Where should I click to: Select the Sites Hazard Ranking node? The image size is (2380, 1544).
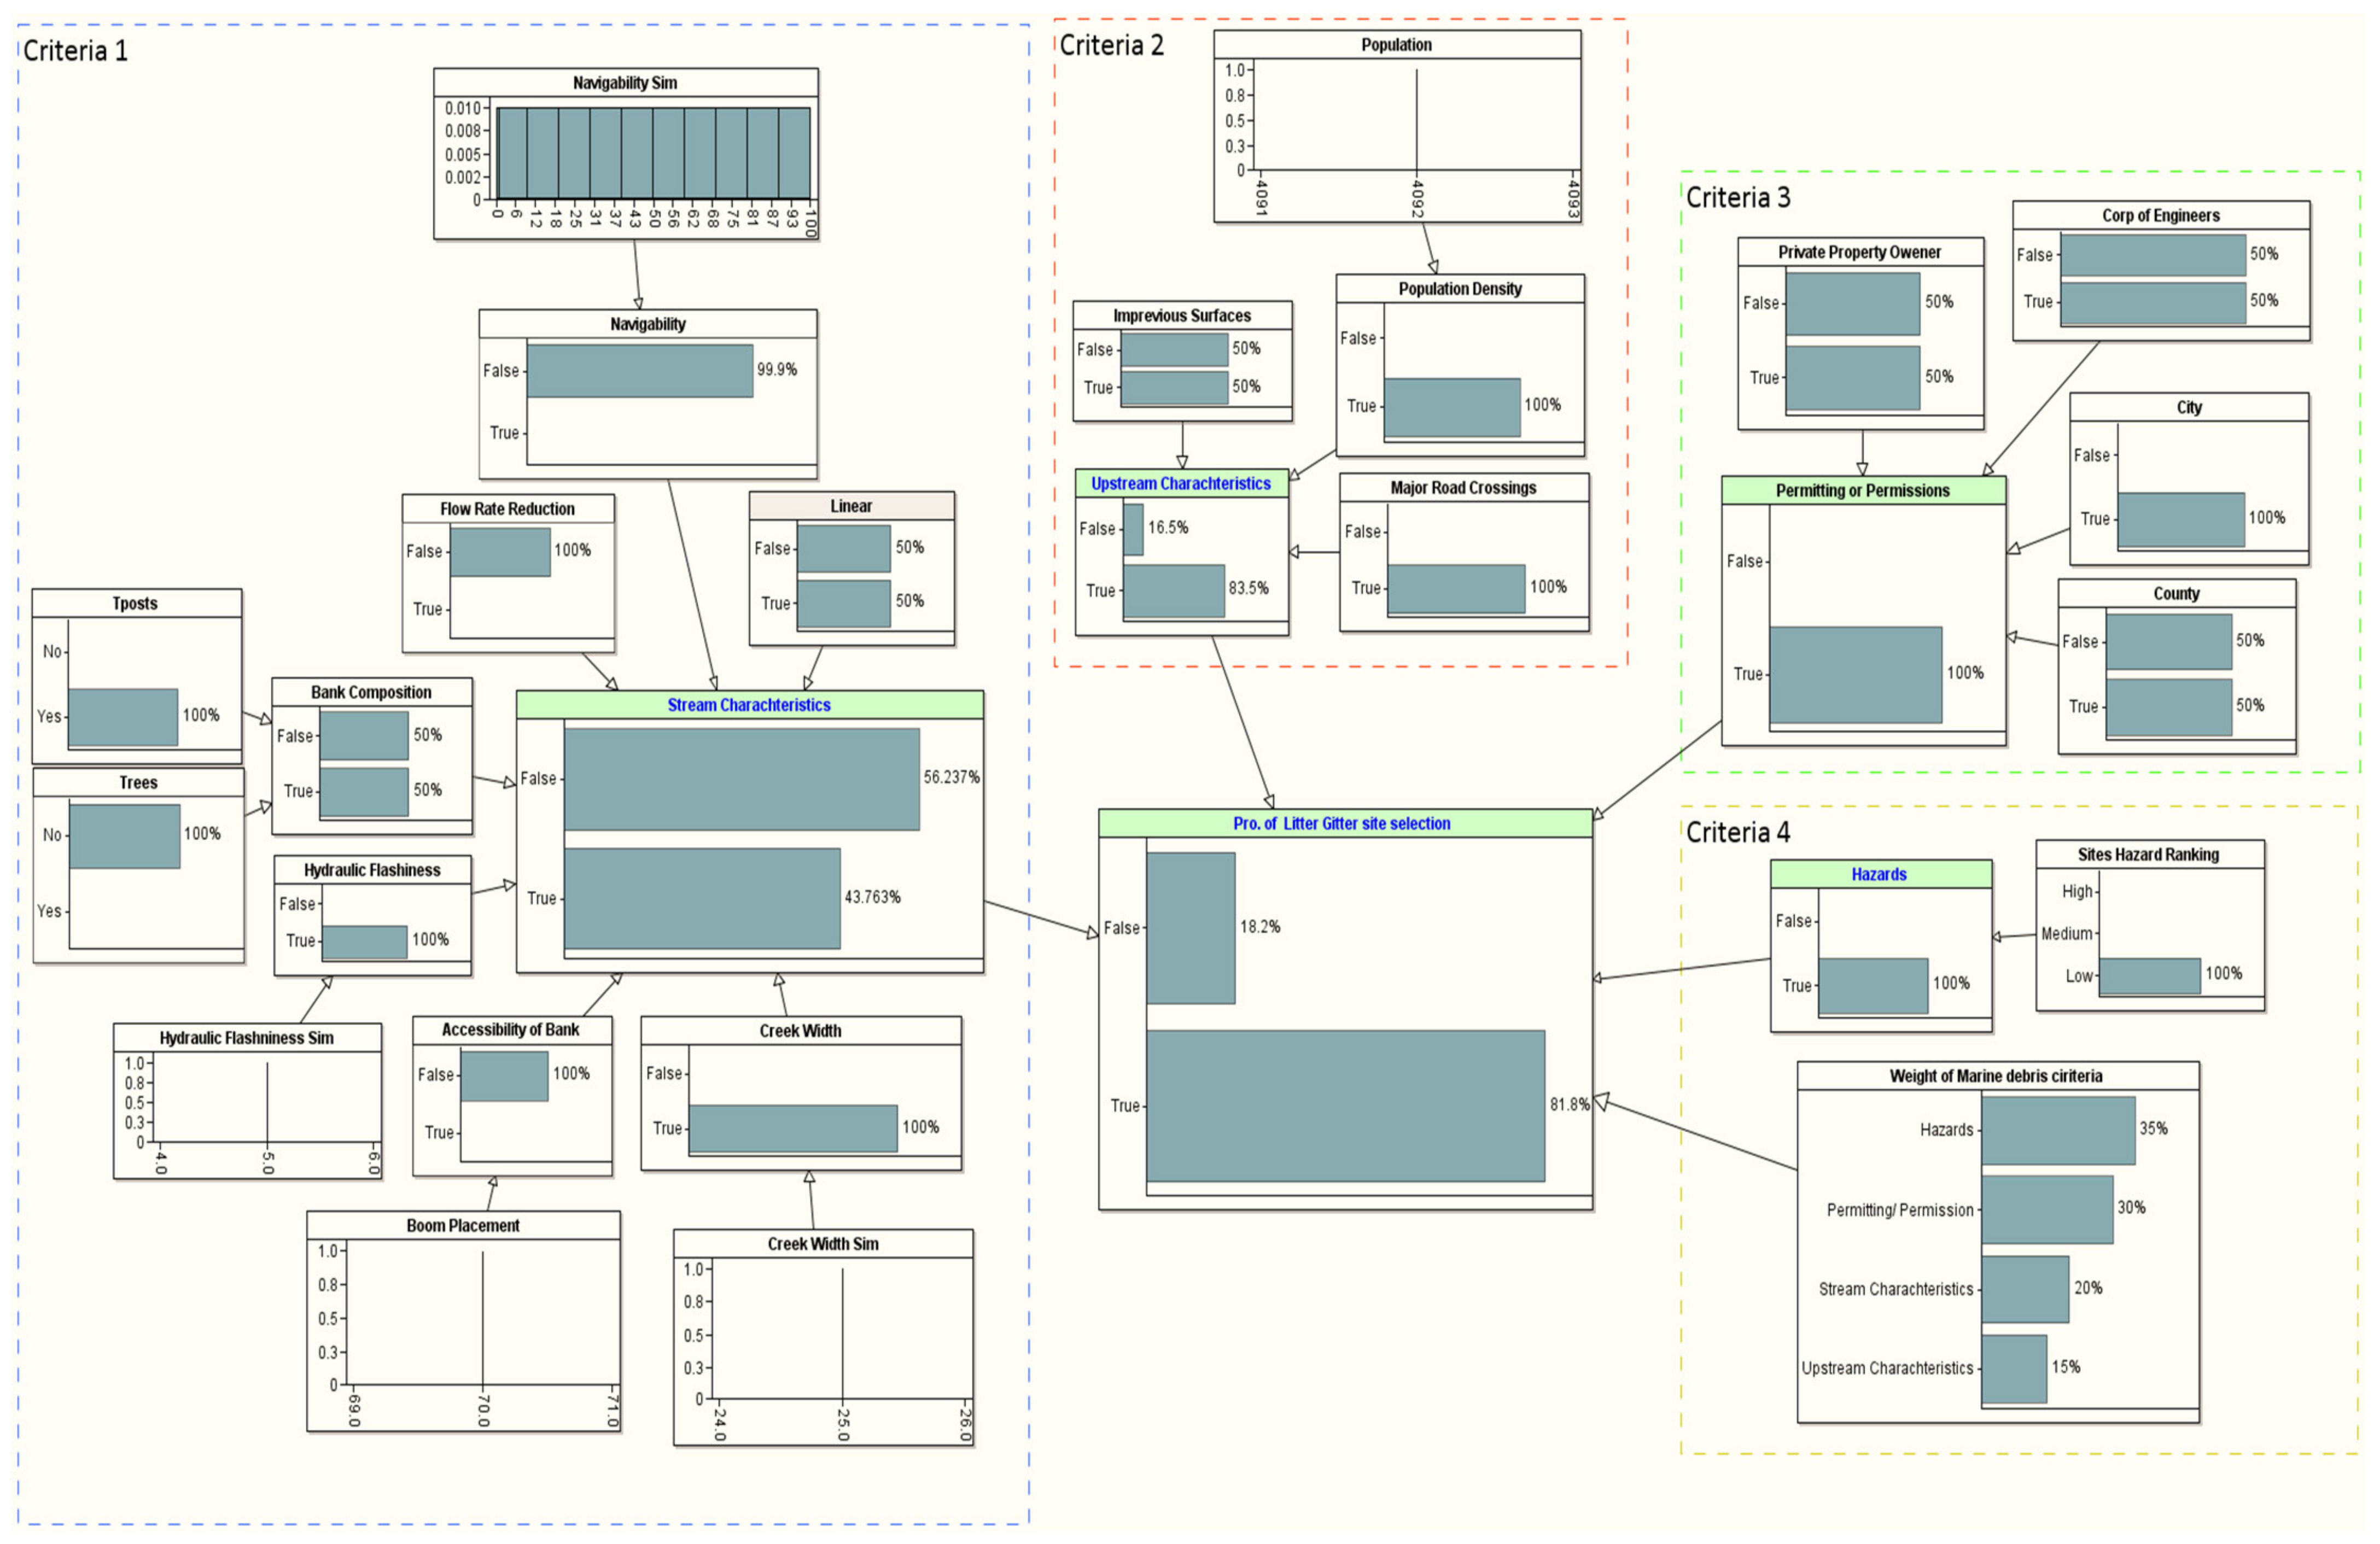[2148, 855]
